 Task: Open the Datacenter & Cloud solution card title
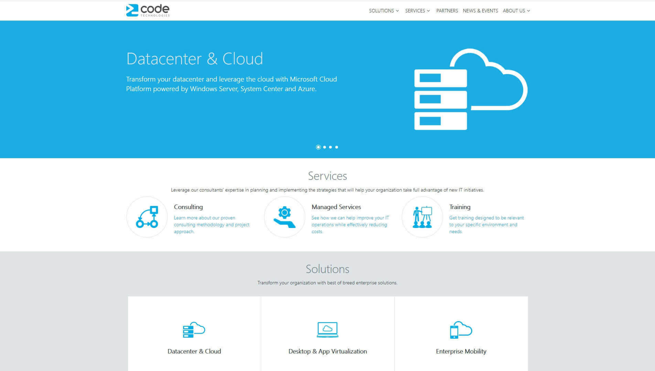[194, 351]
